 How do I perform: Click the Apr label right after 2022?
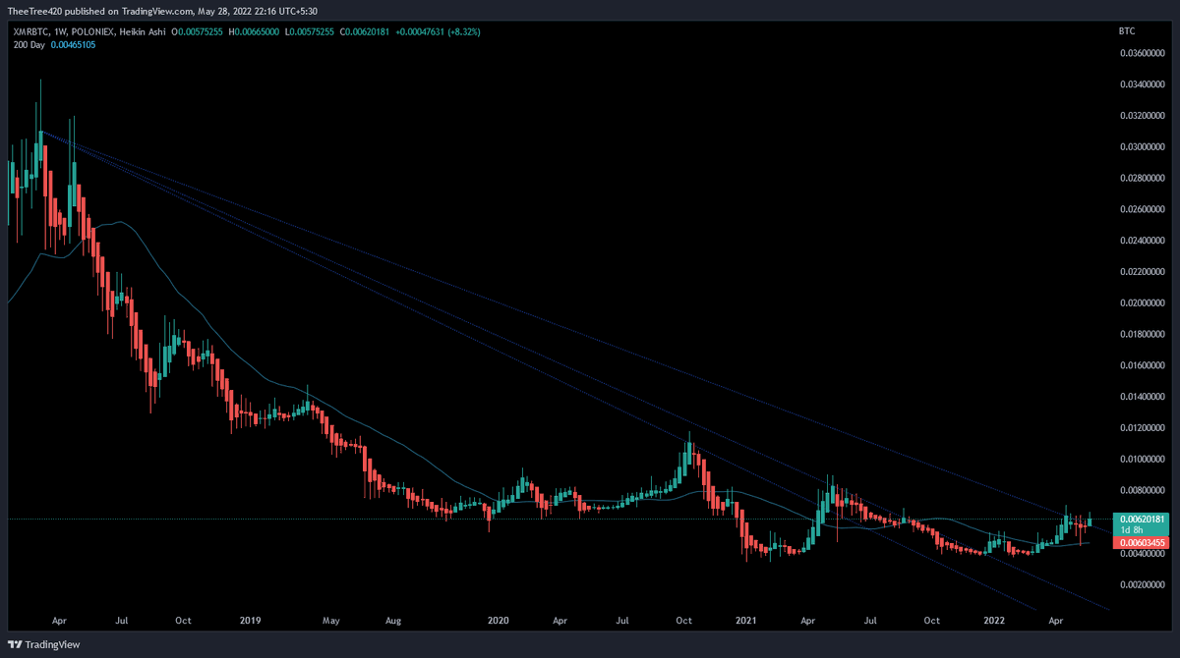[1056, 622]
